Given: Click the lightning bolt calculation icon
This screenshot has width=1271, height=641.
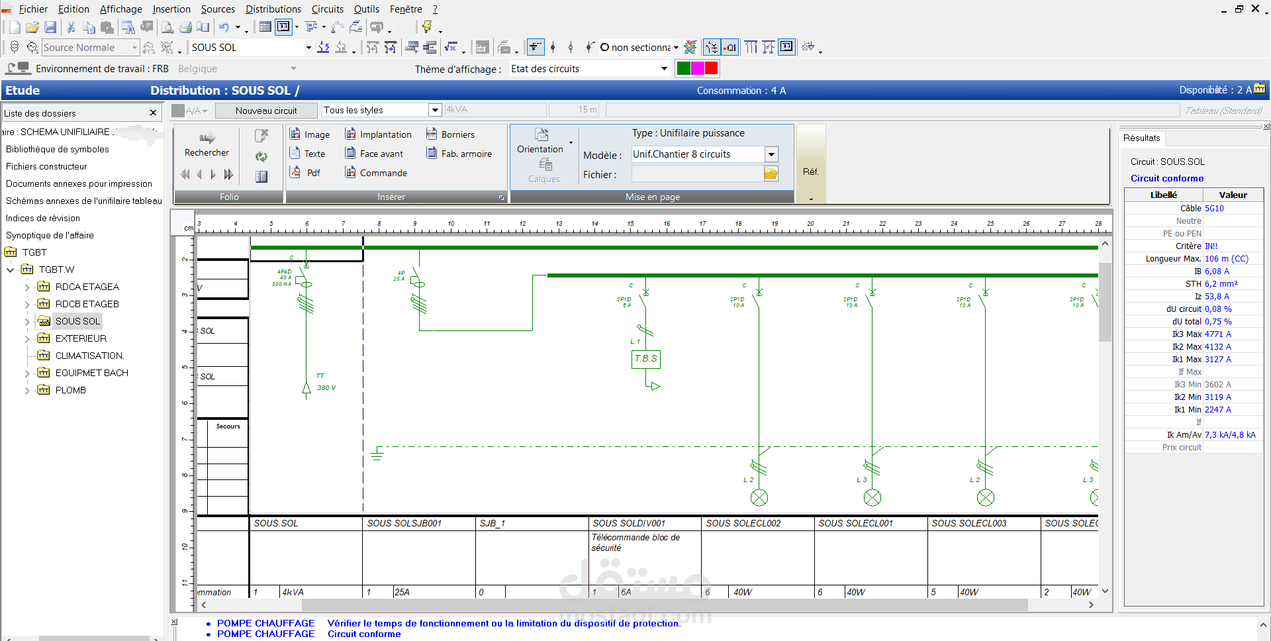Looking at the screenshot, I should (427, 27).
